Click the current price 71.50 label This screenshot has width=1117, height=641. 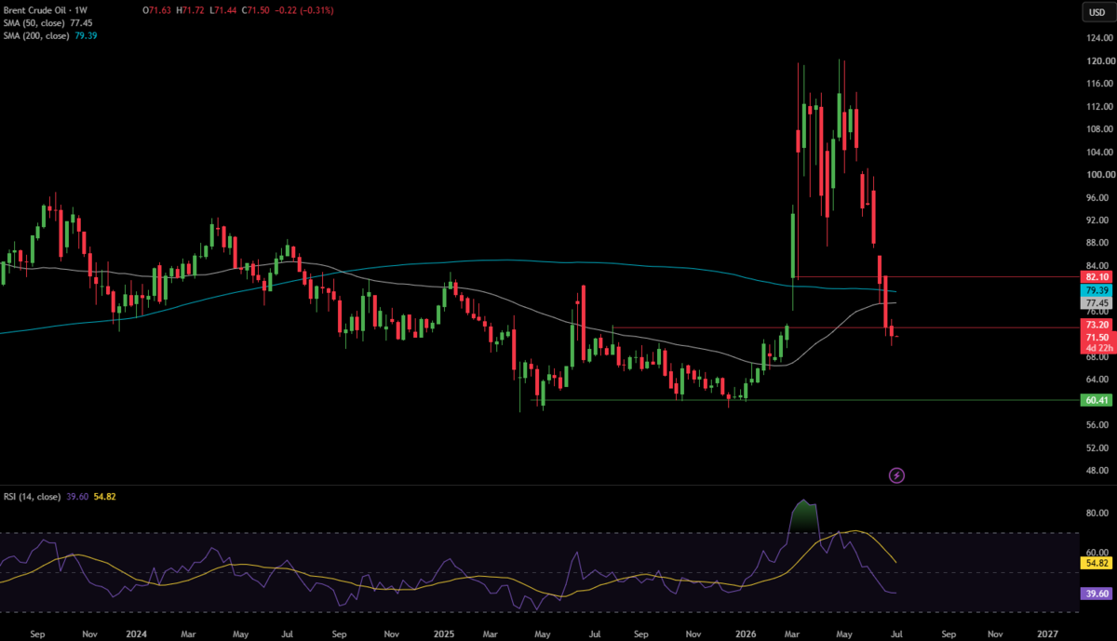point(1094,337)
